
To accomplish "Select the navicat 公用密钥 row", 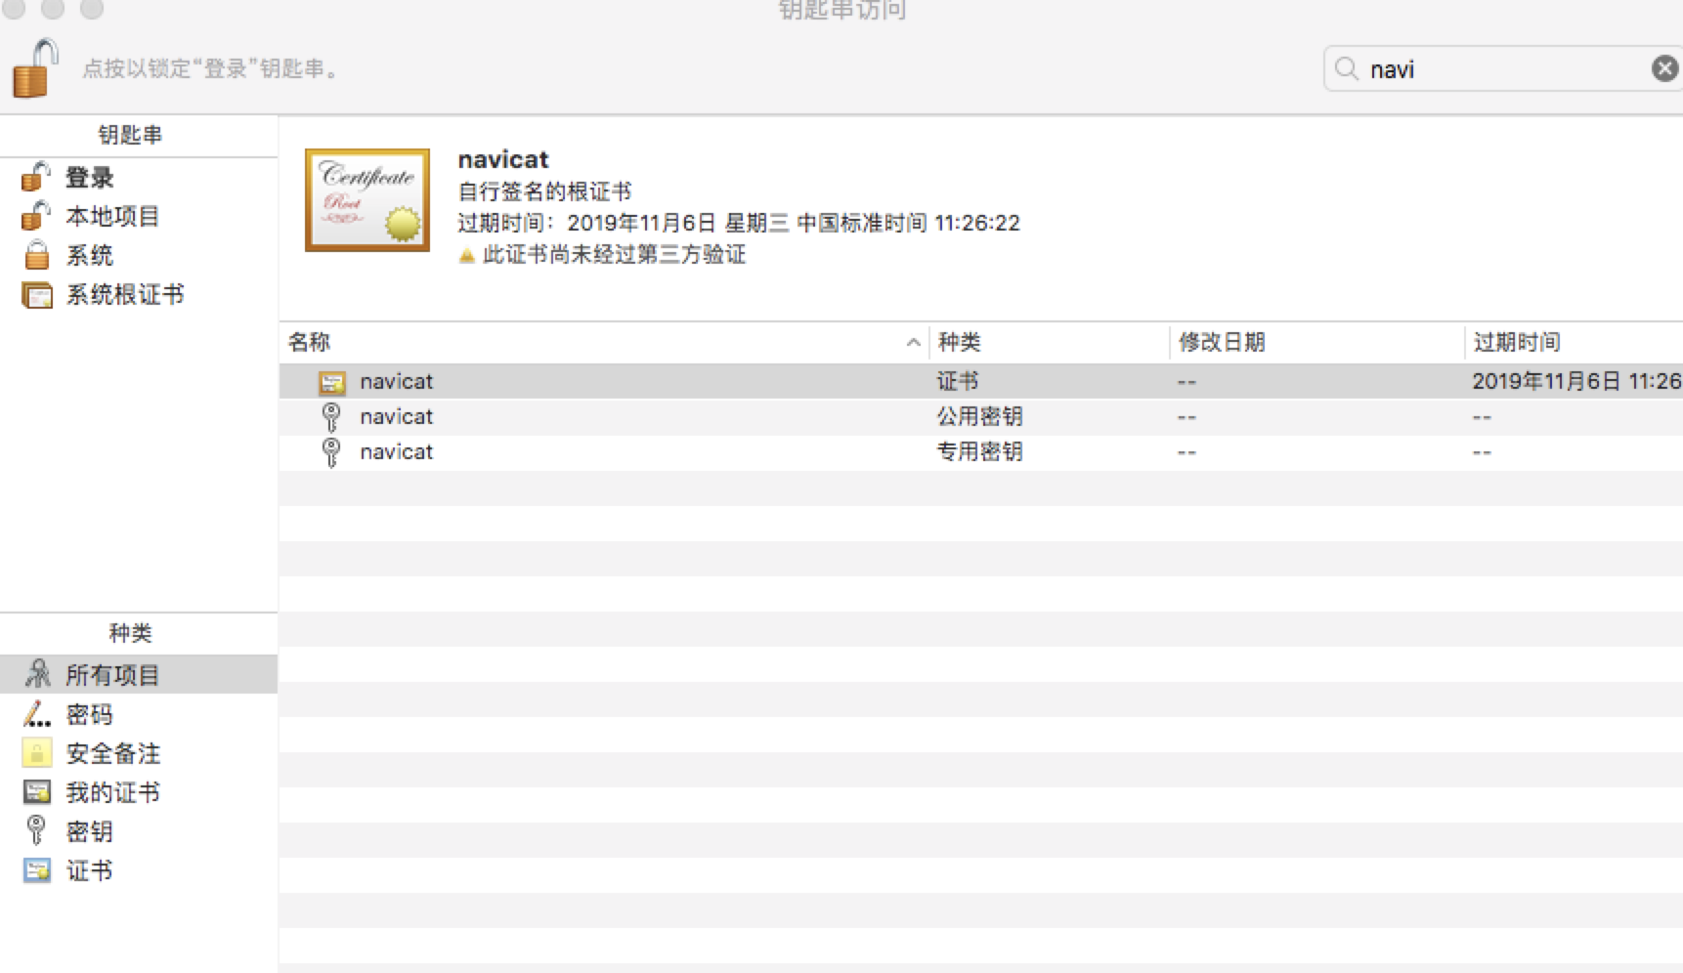I will (x=981, y=417).
